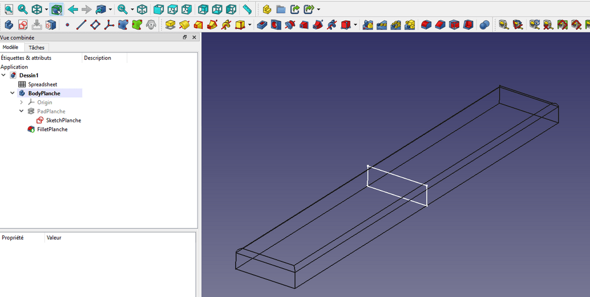Create a new group folder
590x297 pixels.
(x=281, y=9)
